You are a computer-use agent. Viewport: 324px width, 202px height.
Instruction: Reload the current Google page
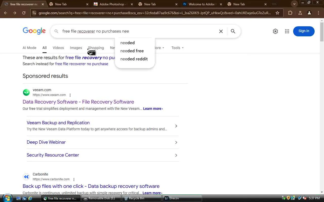pyautogui.click(x=24, y=13)
